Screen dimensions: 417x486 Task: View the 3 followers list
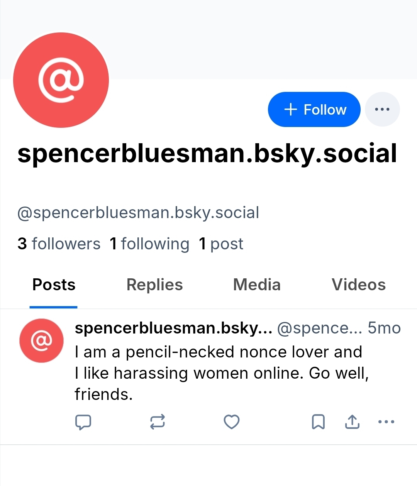[59, 244]
